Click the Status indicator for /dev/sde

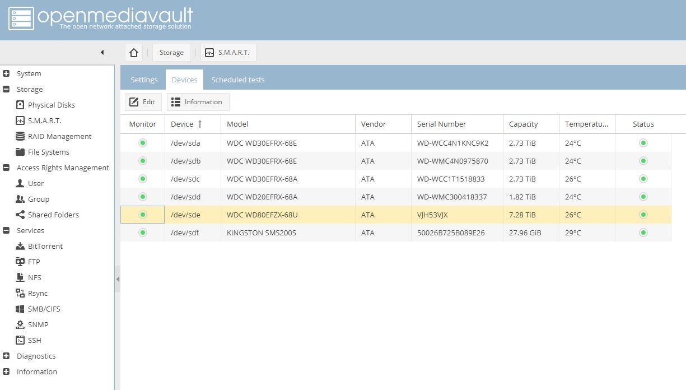pos(643,215)
